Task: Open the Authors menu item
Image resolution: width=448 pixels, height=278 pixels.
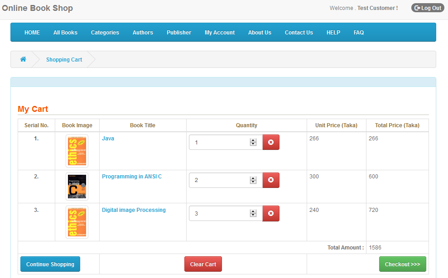Action: tap(143, 33)
